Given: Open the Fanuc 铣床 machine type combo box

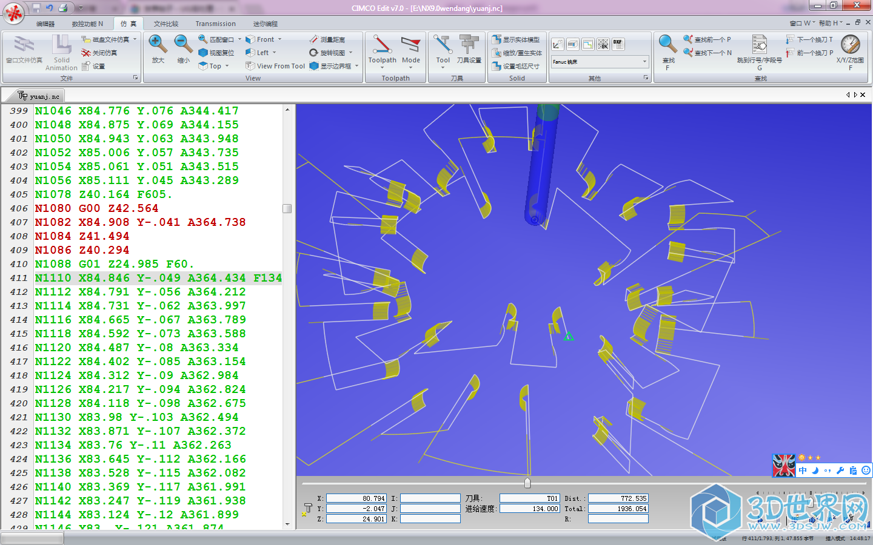Looking at the screenshot, I should (x=600, y=62).
